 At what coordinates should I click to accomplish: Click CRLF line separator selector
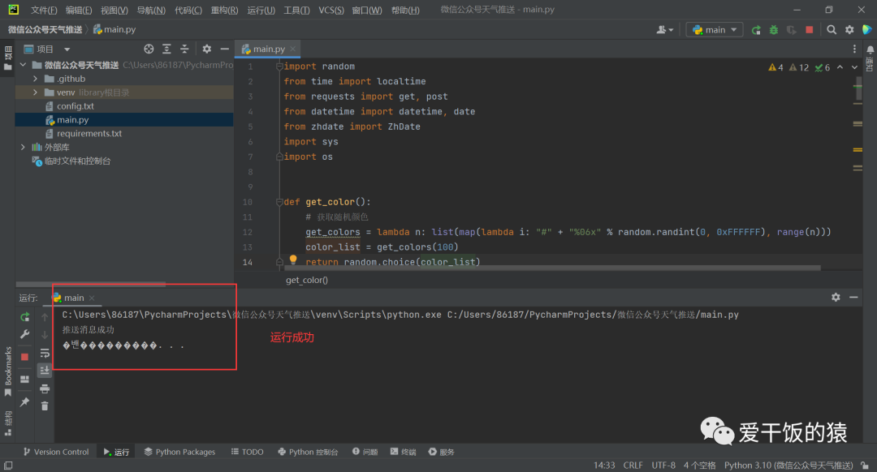tap(633, 466)
